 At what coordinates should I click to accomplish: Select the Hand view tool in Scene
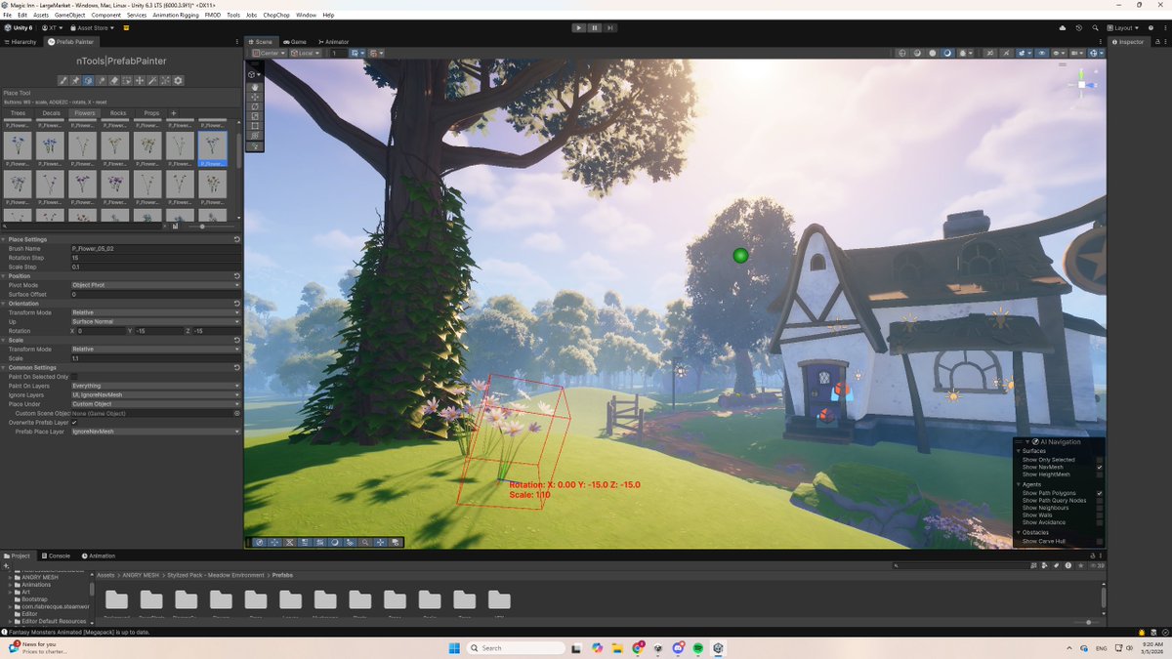[x=255, y=88]
